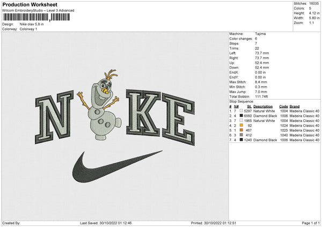Viewport: 322px width, 227px height.
Task: Click the 'Production Worksheet' title
Action: tap(30, 4)
